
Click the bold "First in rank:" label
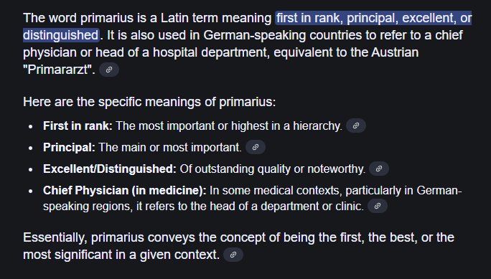pyautogui.click(x=78, y=126)
